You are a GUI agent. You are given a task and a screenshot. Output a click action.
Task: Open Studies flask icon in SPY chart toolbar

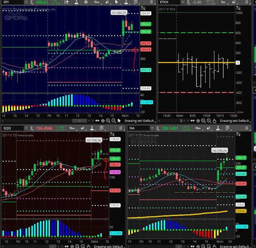tap(76, 2)
